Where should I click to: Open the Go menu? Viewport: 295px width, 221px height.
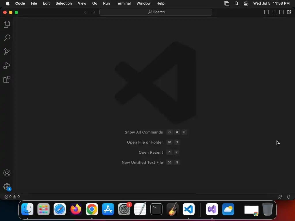click(94, 3)
